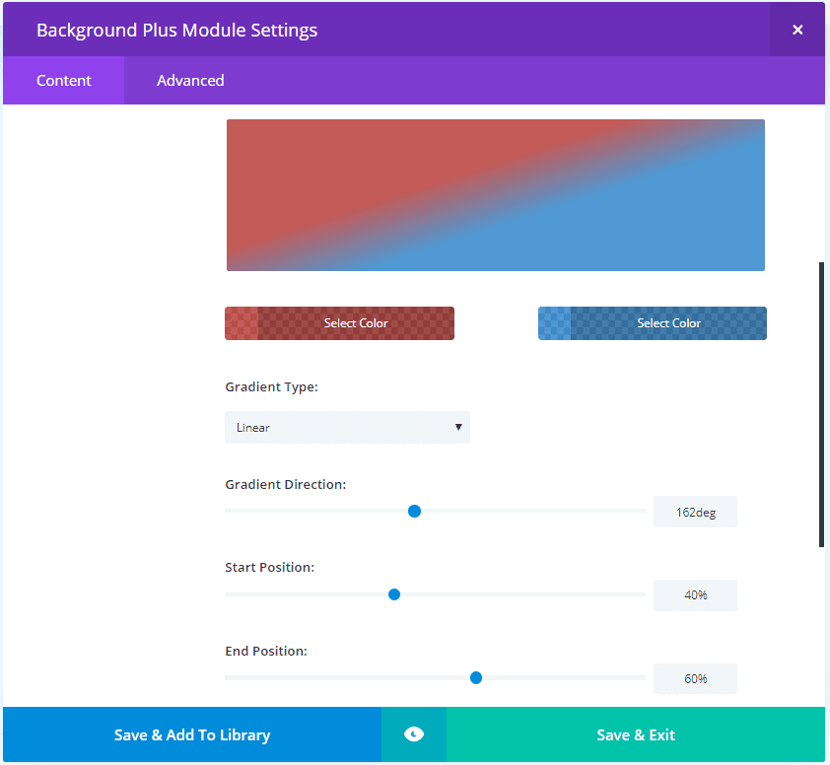Click the red Select Color button
This screenshot has height=765, width=830.
coord(356,323)
